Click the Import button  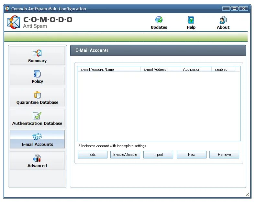coord(158,155)
